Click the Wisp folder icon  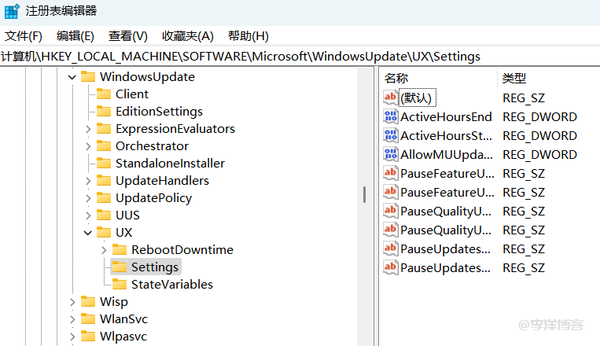(88, 301)
